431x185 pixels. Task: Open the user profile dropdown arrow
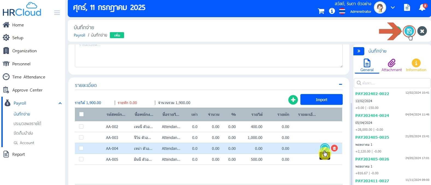point(393,8)
